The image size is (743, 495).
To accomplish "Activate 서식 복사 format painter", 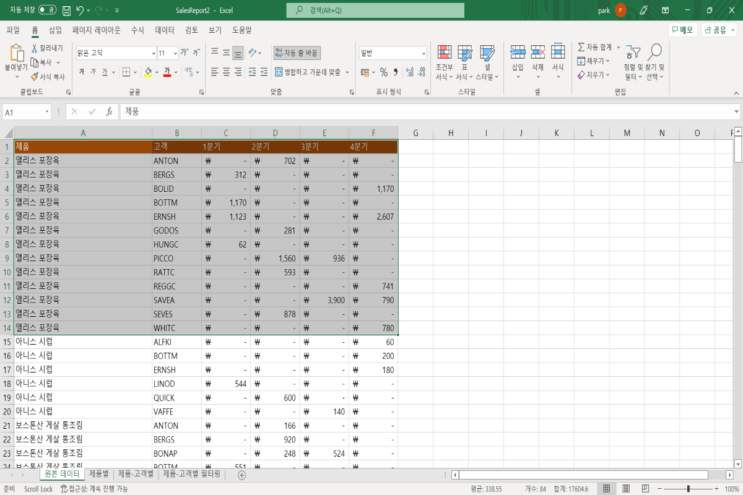I will (x=48, y=77).
